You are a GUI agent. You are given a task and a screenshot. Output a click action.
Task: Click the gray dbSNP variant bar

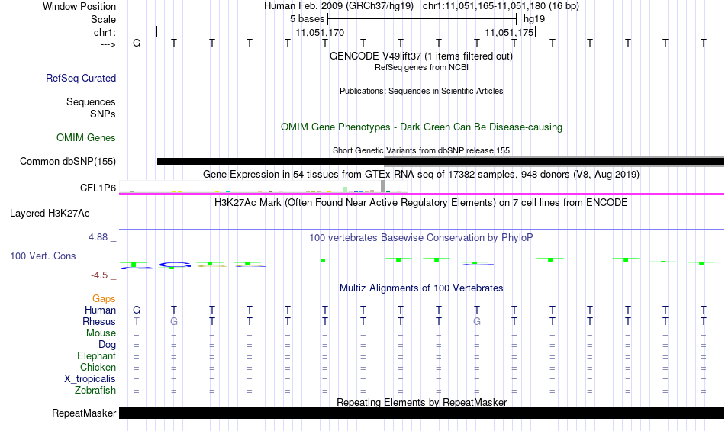(554, 161)
